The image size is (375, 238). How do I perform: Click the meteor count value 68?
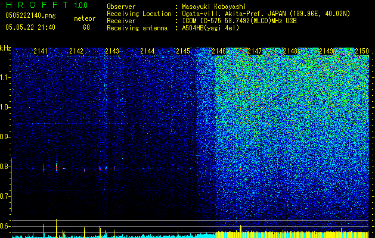[x=86, y=27]
